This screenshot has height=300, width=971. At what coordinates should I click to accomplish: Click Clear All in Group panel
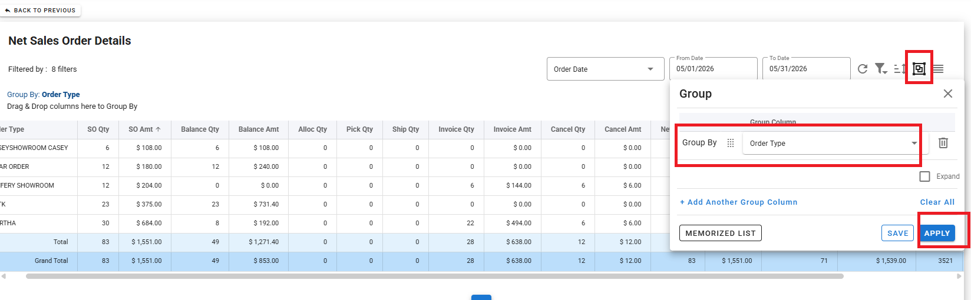pos(937,202)
